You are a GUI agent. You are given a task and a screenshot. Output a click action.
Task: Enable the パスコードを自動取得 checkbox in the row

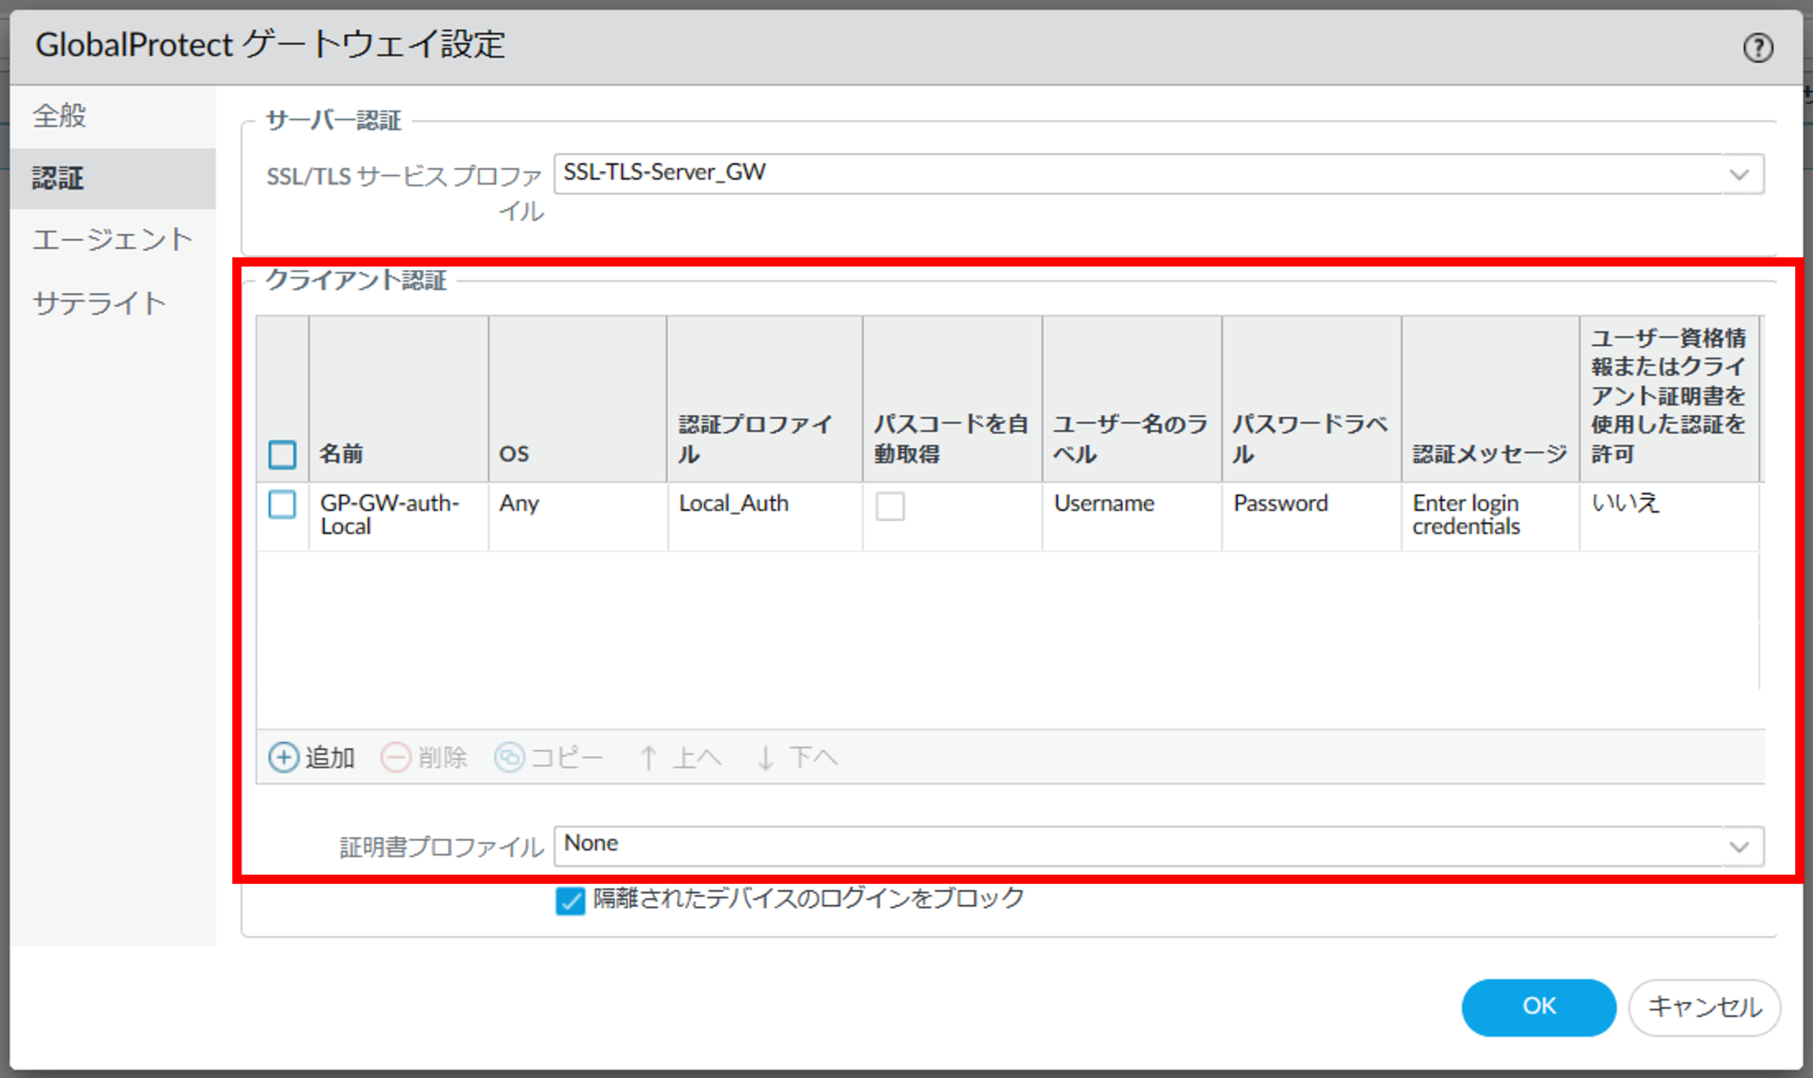point(890,505)
